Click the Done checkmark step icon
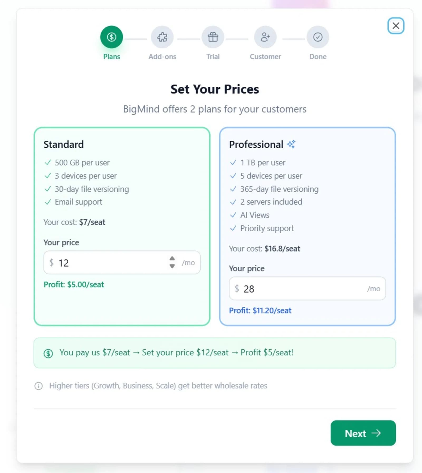 tap(318, 37)
